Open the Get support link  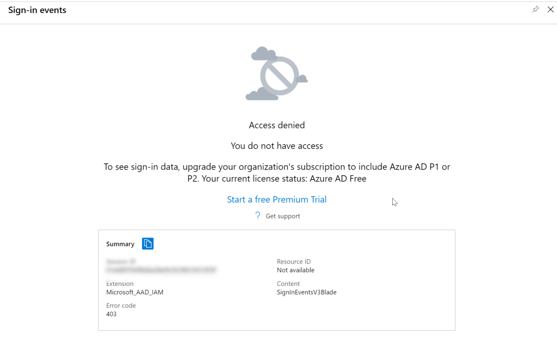282,216
